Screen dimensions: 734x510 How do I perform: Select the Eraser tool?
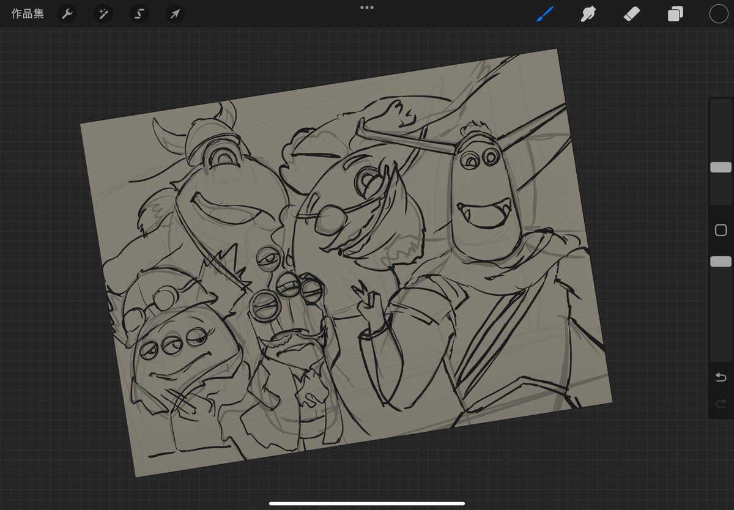[632, 13]
